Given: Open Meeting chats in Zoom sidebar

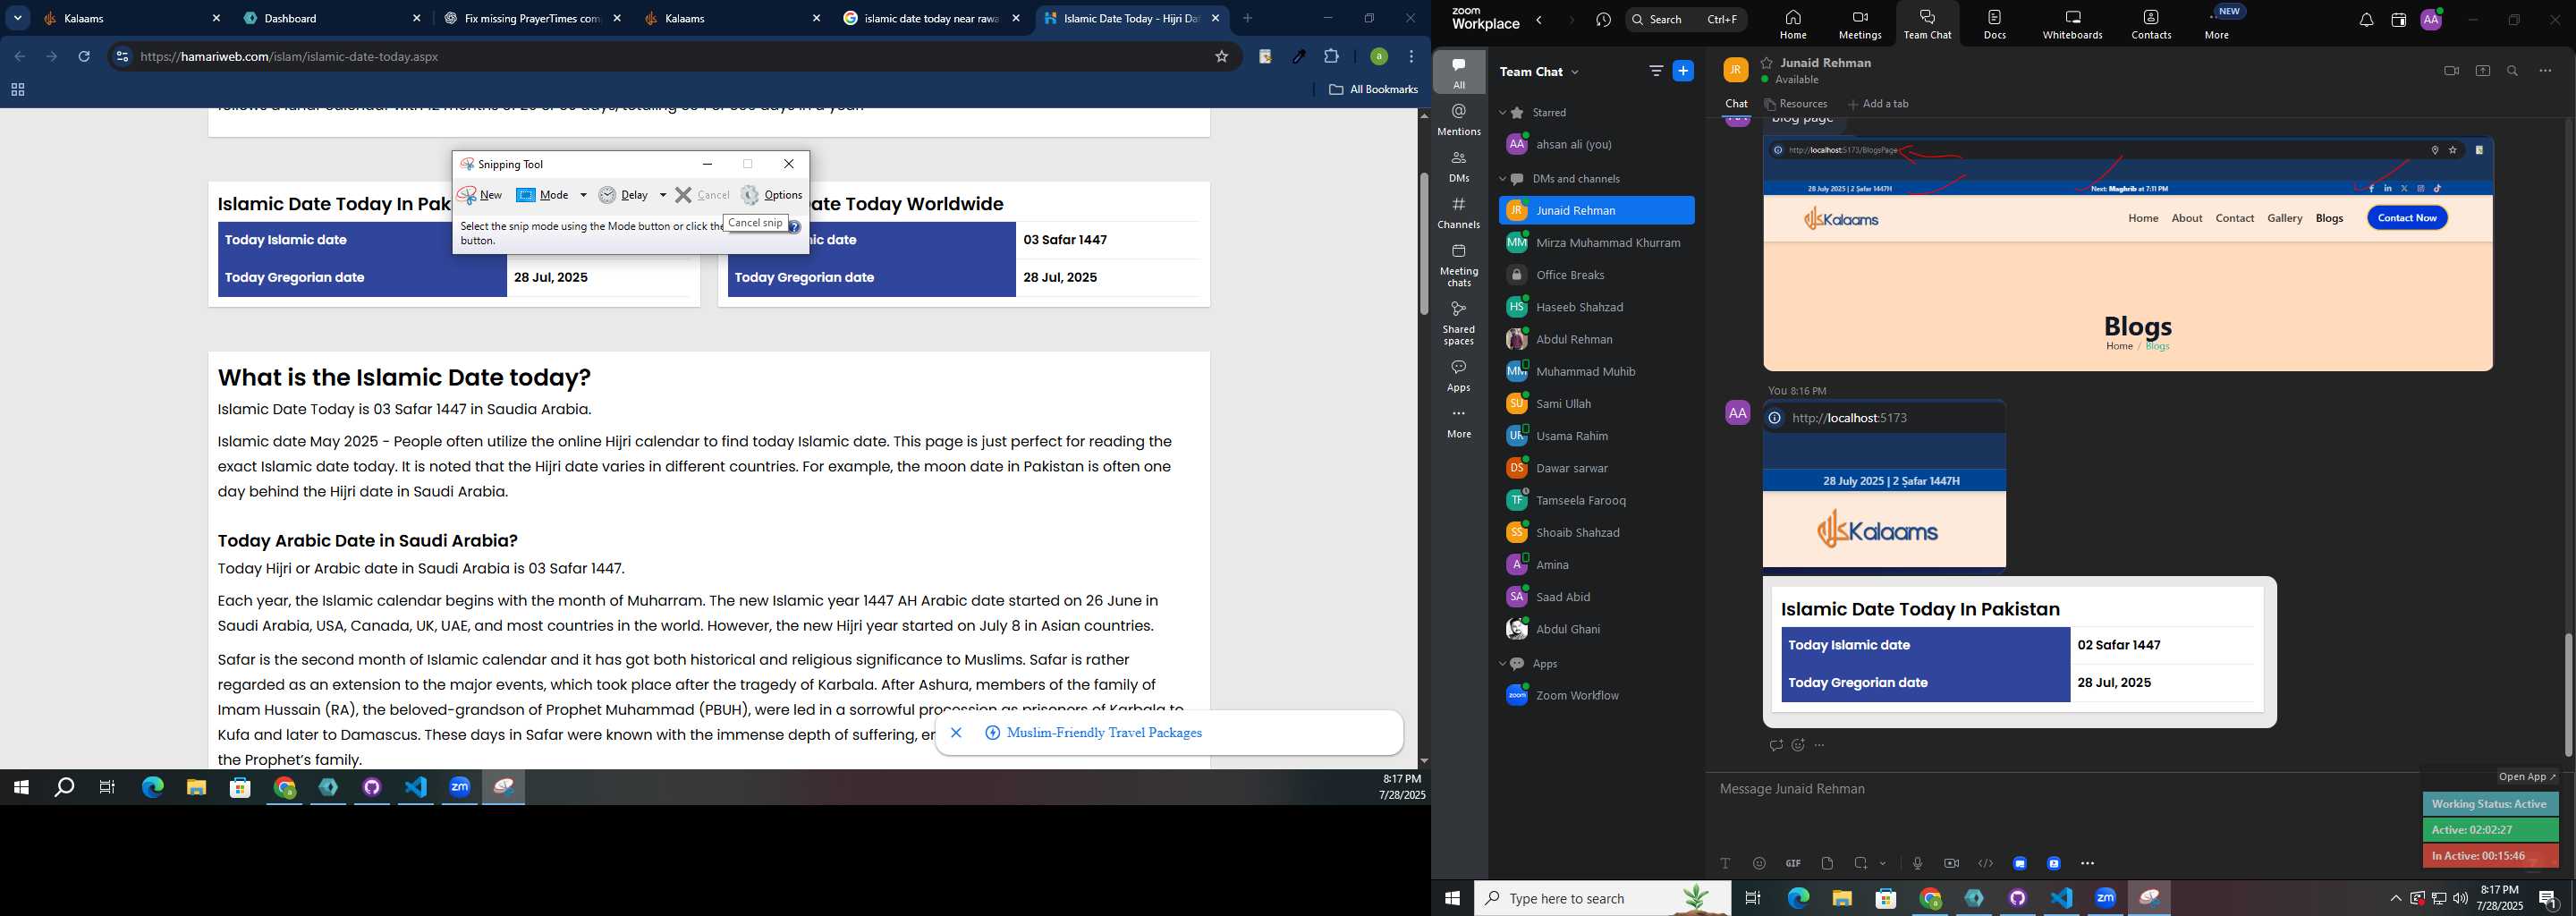Looking at the screenshot, I should click(1459, 265).
